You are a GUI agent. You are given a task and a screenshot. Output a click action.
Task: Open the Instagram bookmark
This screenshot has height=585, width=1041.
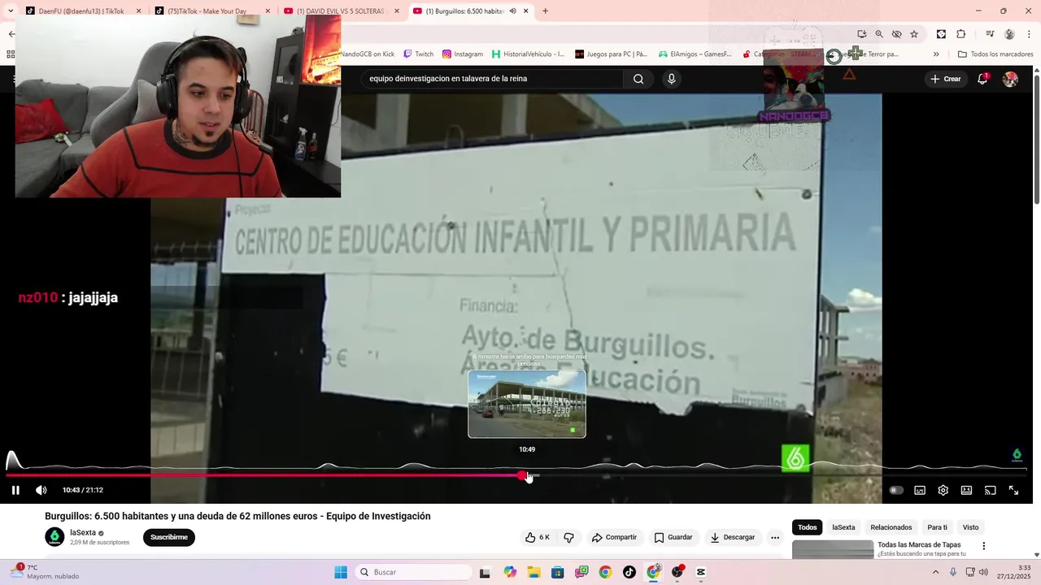coord(463,54)
